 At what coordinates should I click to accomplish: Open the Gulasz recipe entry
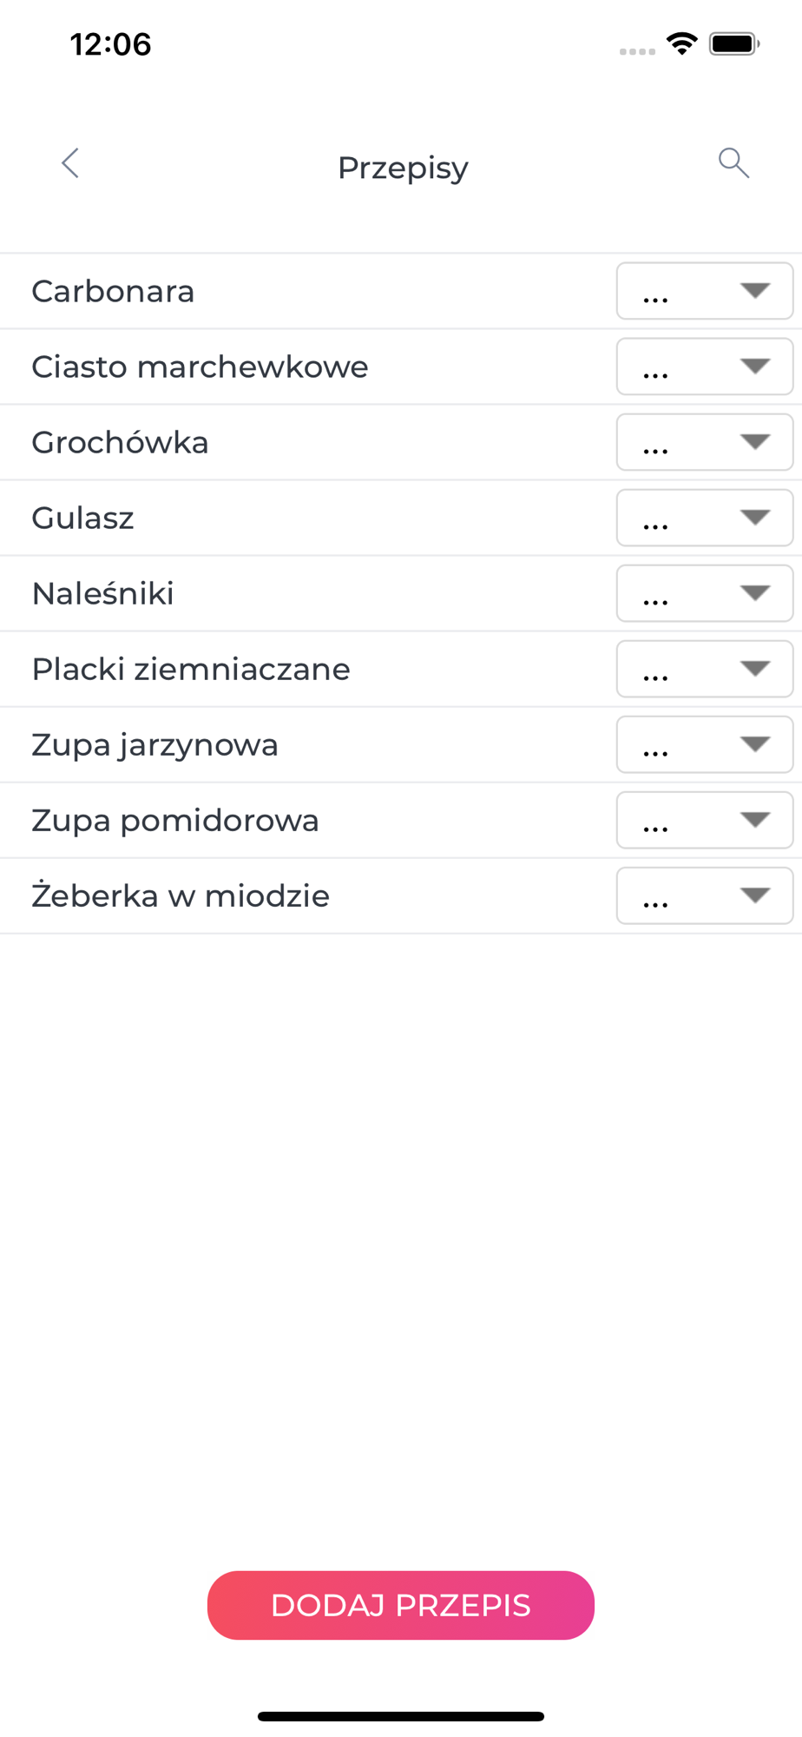pyautogui.click(x=83, y=518)
